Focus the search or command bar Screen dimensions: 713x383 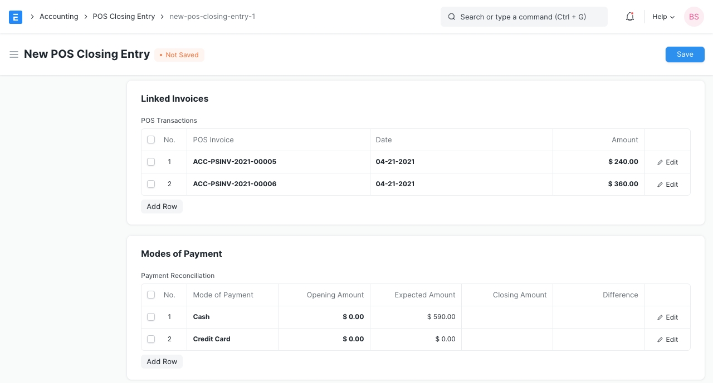point(524,17)
